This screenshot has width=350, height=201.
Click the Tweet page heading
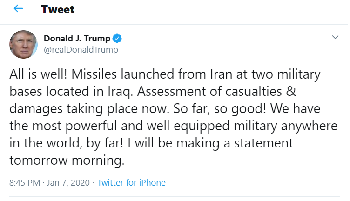coord(58,9)
